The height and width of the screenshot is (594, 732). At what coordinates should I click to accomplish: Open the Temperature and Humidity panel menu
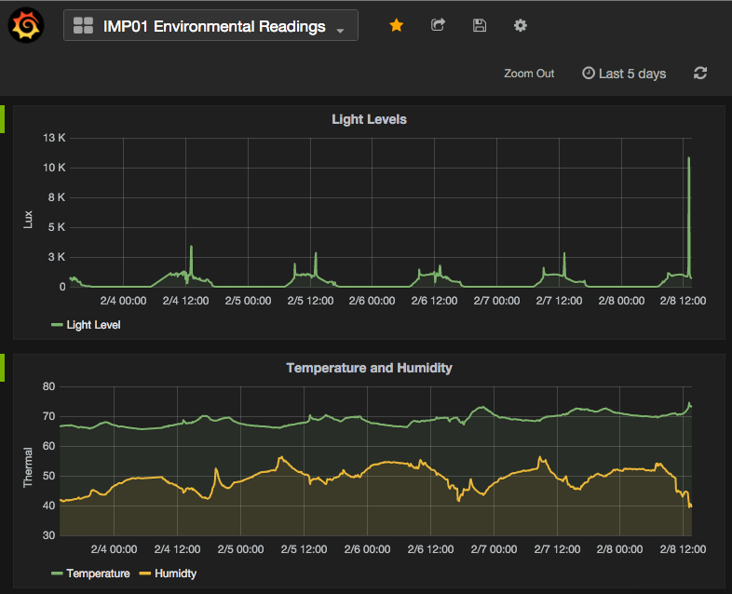[369, 368]
